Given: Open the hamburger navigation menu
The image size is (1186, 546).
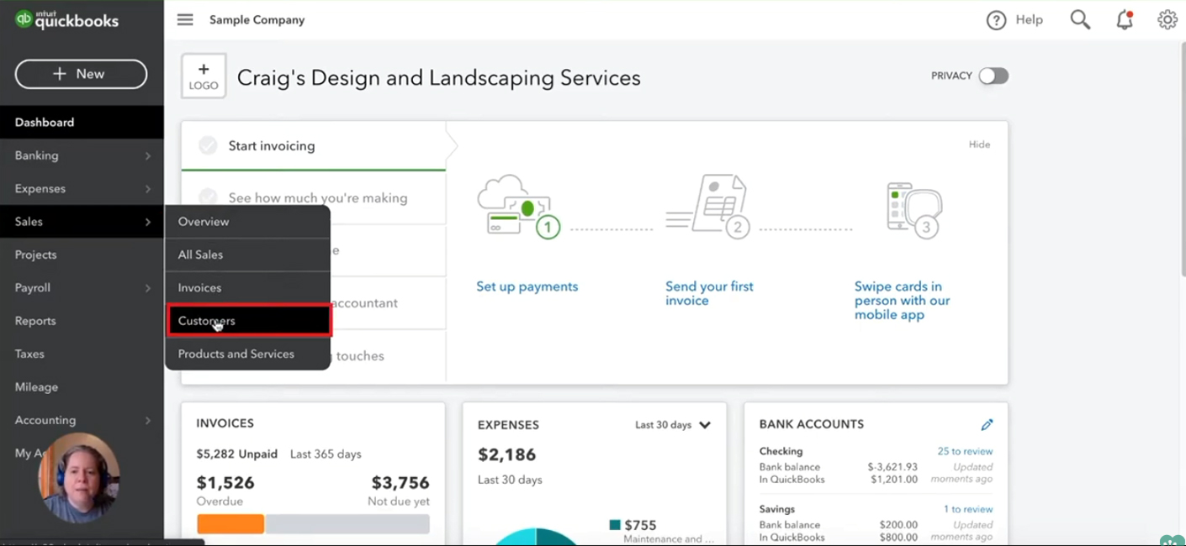Looking at the screenshot, I should click(x=185, y=19).
